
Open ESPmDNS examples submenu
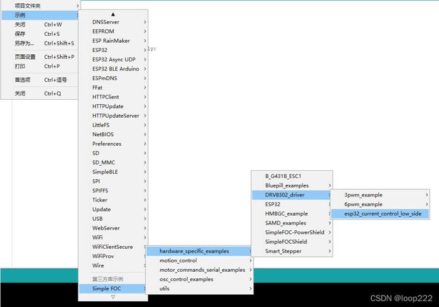[113, 78]
